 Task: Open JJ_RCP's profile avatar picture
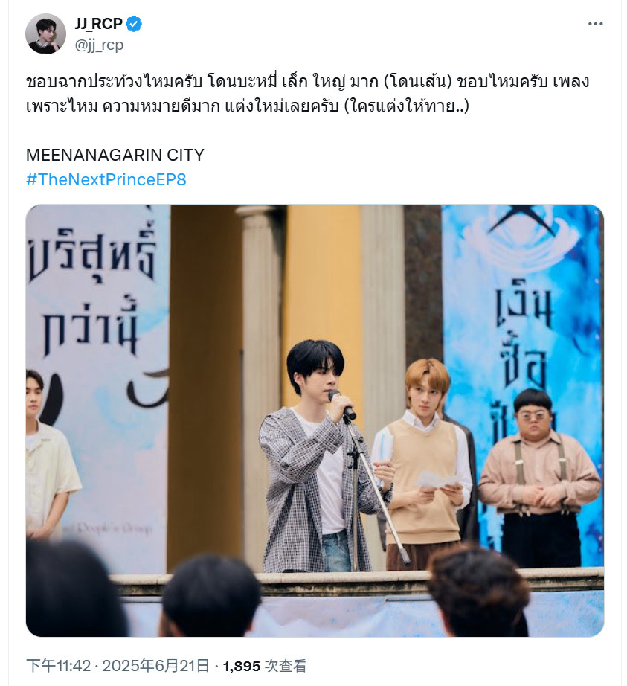point(45,33)
